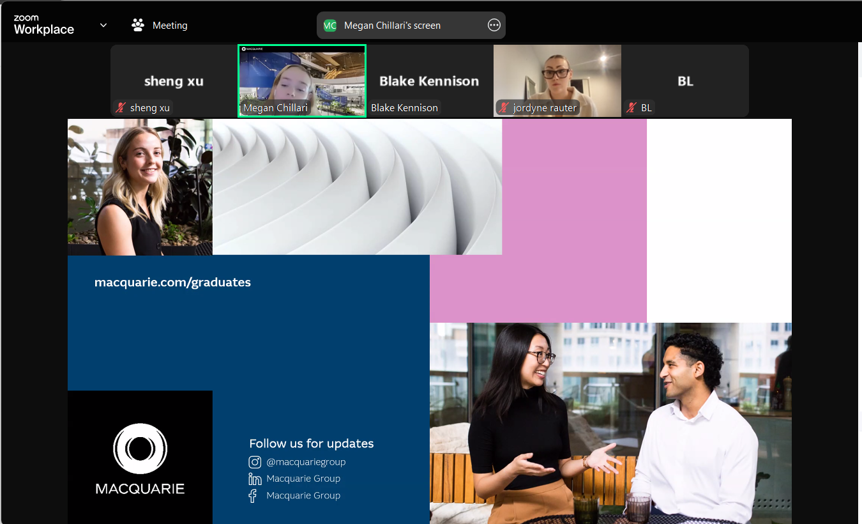Click the participants icon beside the Meeting label
This screenshot has height=524, width=862.
point(137,24)
